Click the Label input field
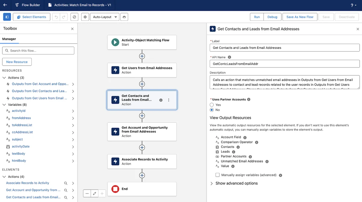This screenshot has height=202, width=362. click(284, 48)
